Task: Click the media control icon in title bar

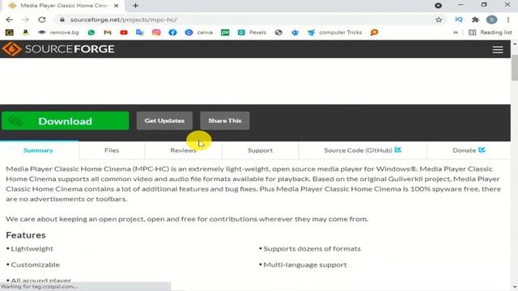Action: (x=439, y=6)
